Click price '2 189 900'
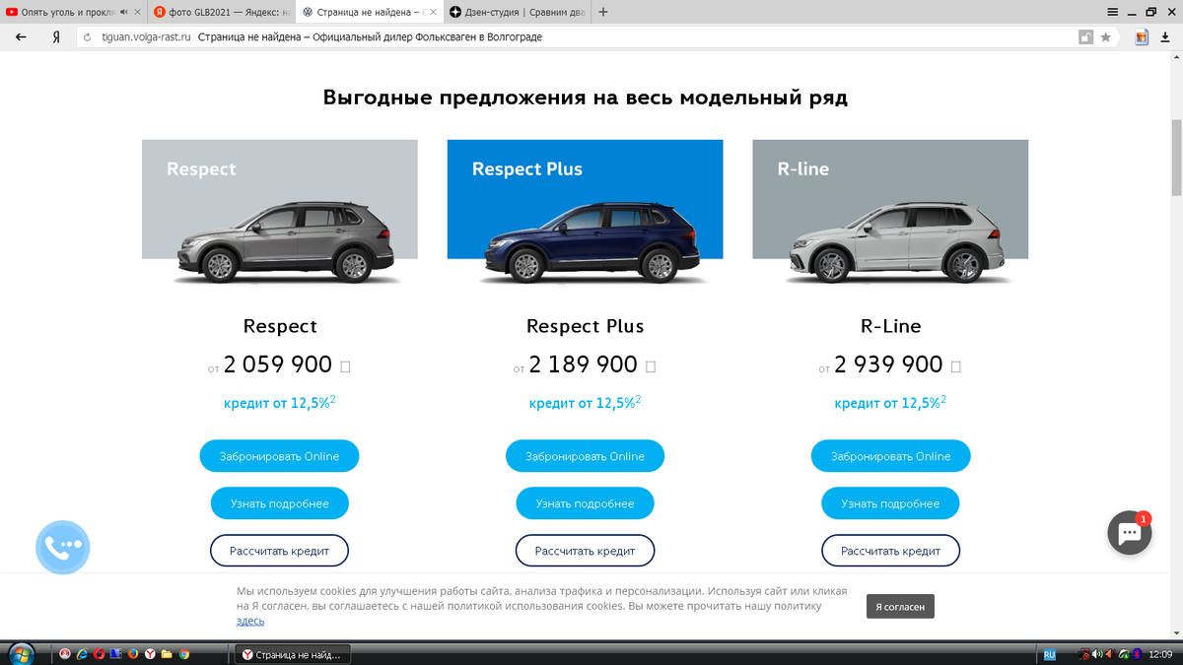Image resolution: width=1183 pixels, height=665 pixels. (x=584, y=365)
